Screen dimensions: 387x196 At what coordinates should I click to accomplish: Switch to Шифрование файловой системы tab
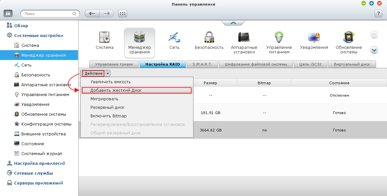[256, 64]
